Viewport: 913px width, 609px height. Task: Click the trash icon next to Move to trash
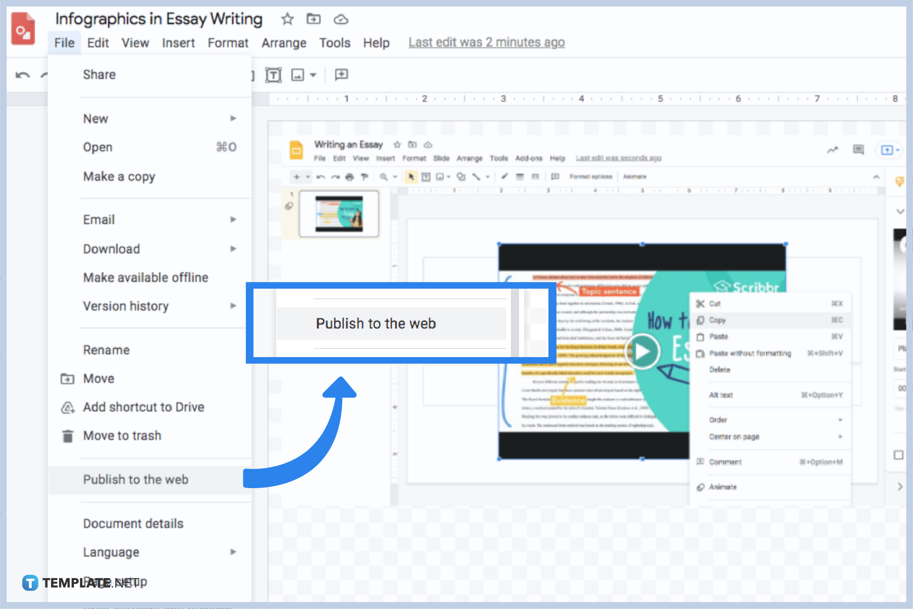point(68,436)
